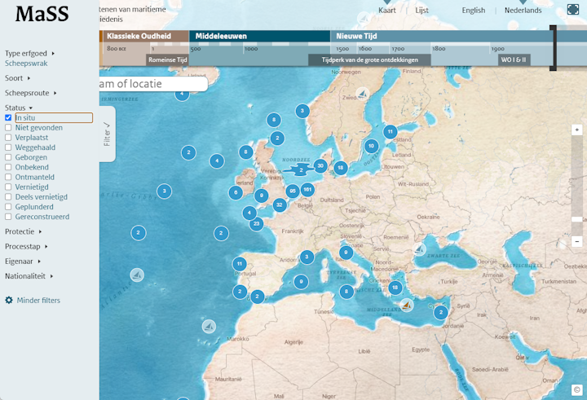This screenshot has height=400, width=587.
Task: Click the gear icon beside Minder filters
Action: [x=9, y=300]
